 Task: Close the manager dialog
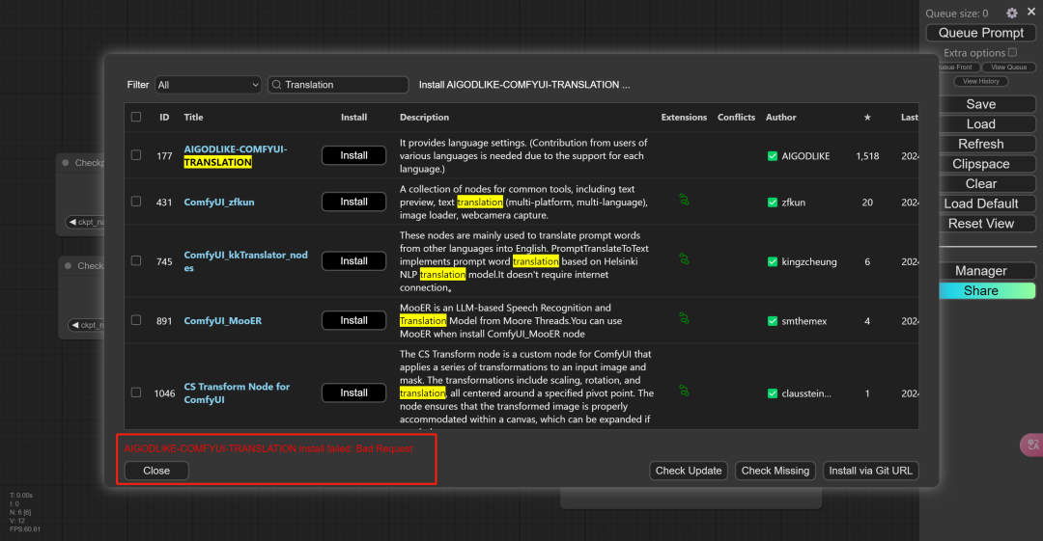pyautogui.click(x=156, y=471)
